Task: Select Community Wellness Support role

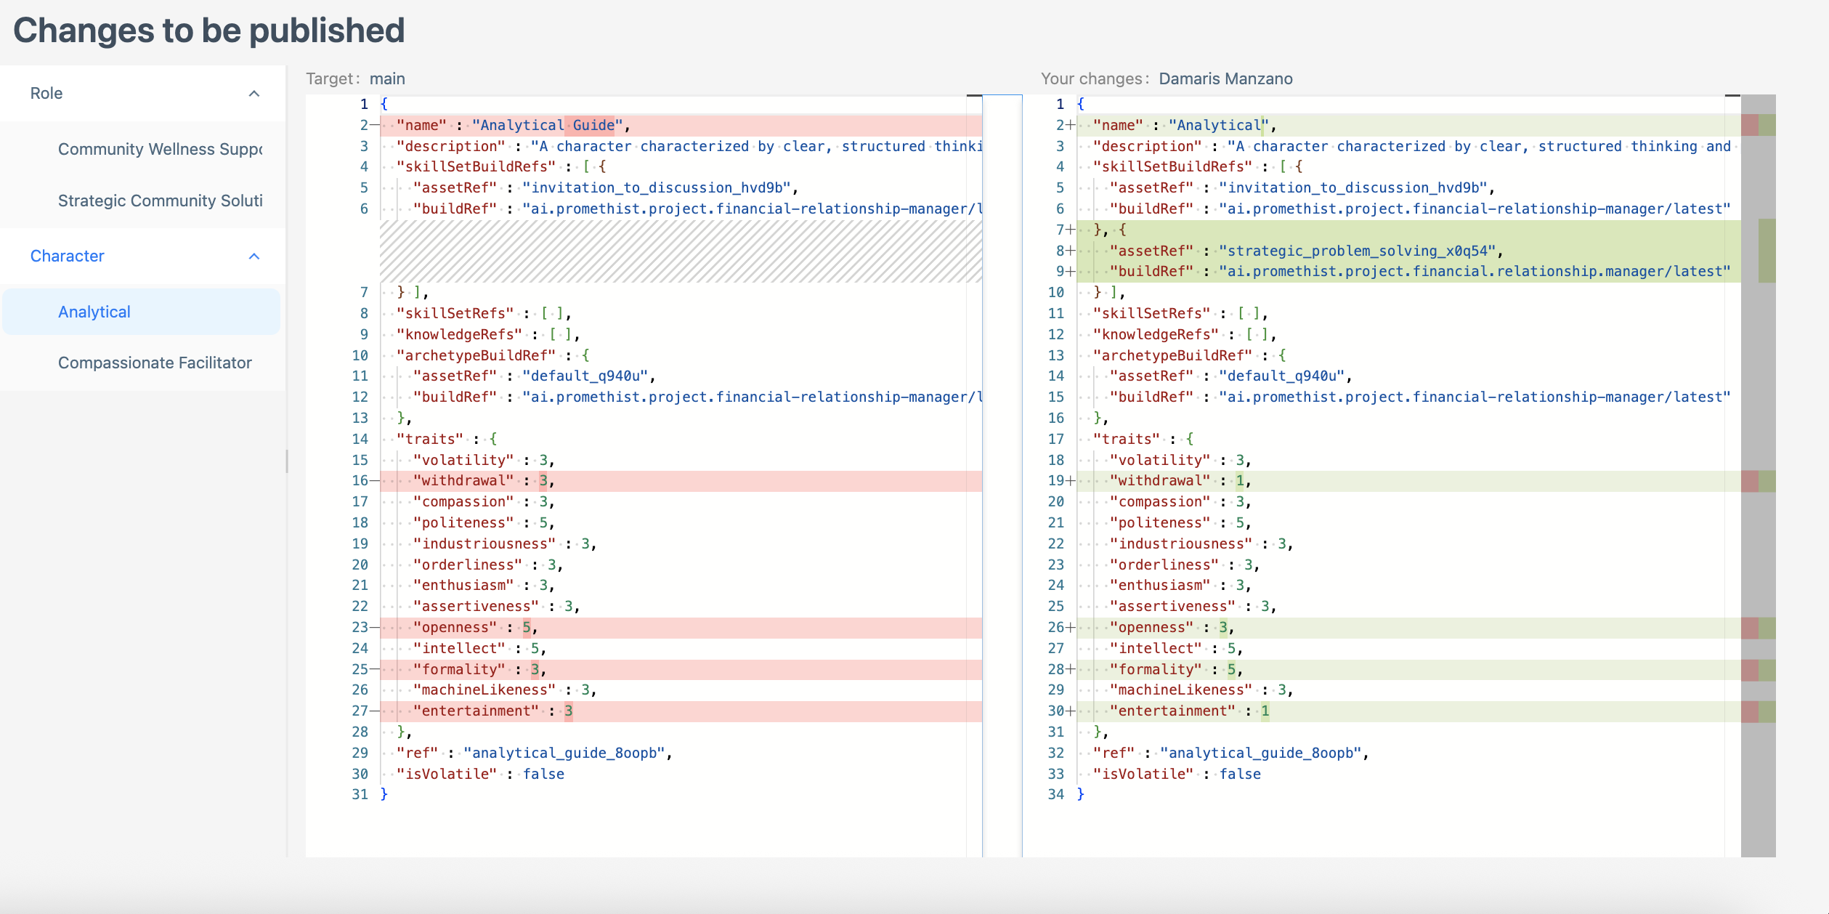Action: point(160,149)
